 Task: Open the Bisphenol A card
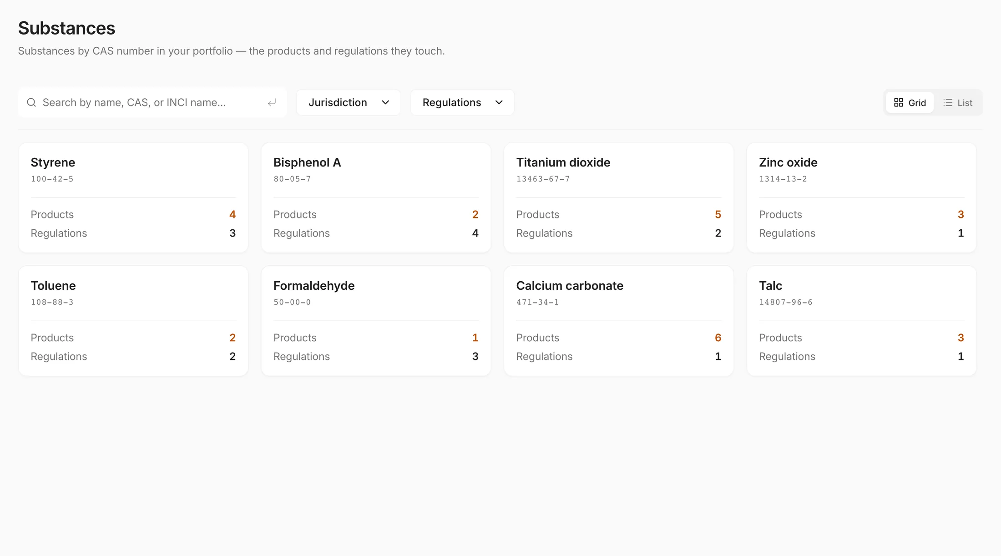click(376, 197)
